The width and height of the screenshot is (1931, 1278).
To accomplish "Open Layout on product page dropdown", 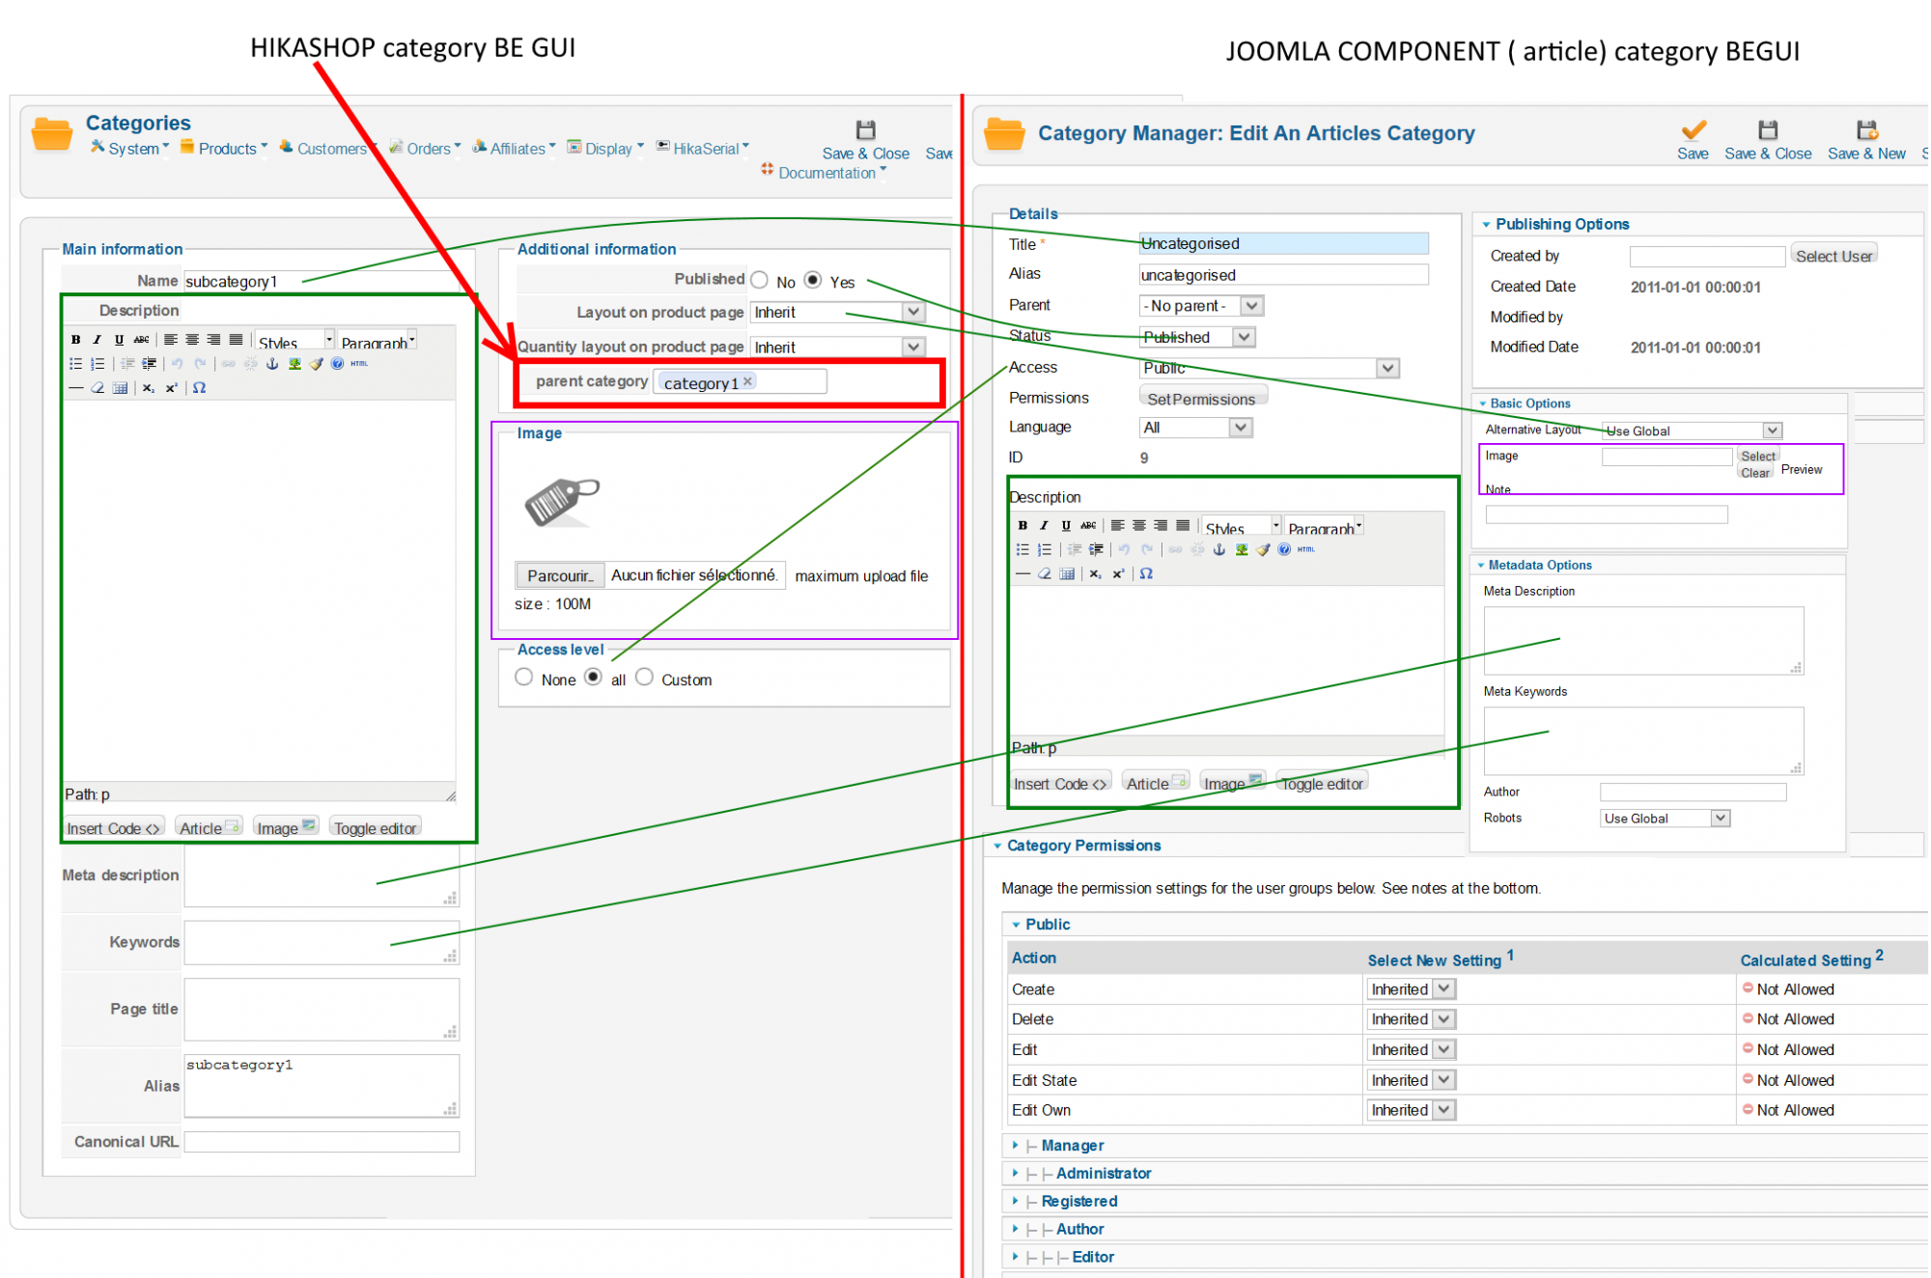I will [838, 312].
